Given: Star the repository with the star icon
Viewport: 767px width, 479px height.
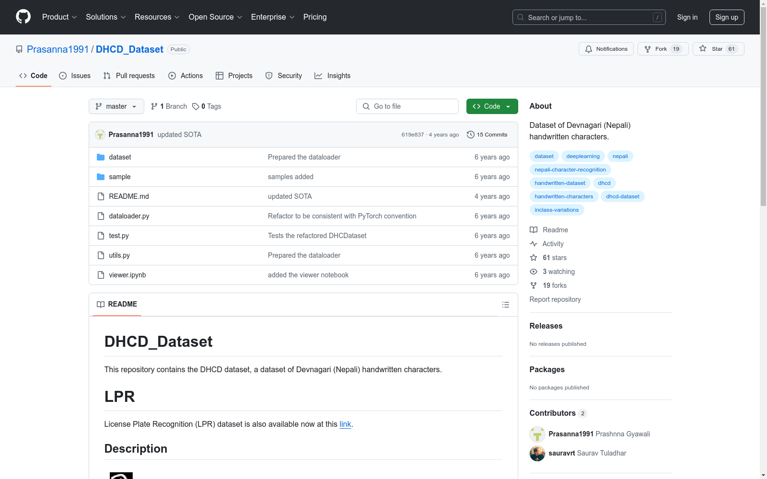Looking at the screenshot, I should point(703,48).
